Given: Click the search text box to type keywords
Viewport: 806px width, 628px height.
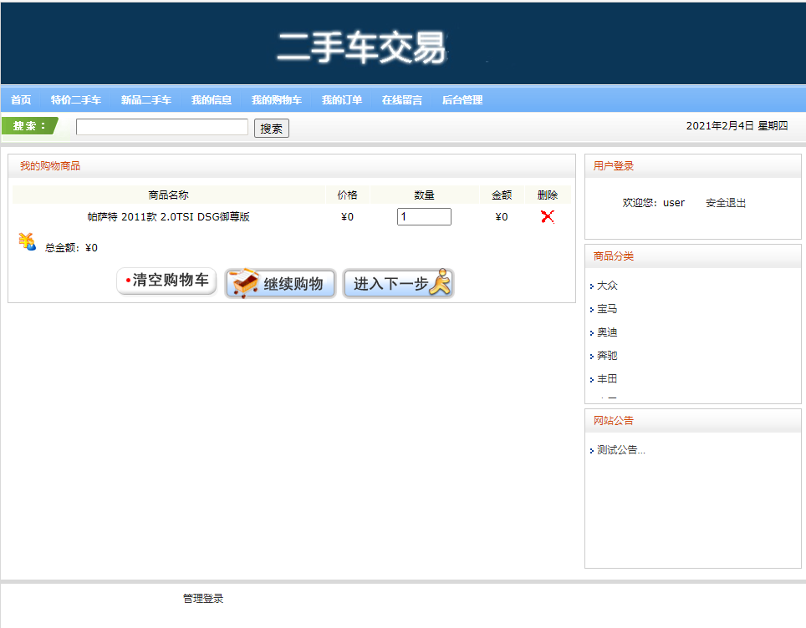Looking at the screenshot, I should [x=161, y=127].
